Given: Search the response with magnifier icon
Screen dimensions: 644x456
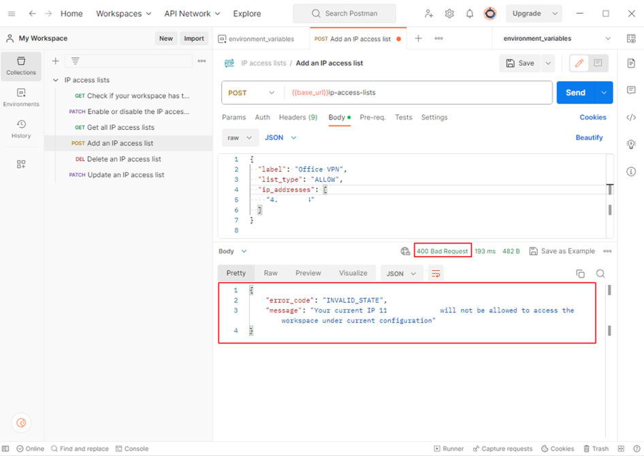Looking at the screenshot, I should tap(600, 274).
